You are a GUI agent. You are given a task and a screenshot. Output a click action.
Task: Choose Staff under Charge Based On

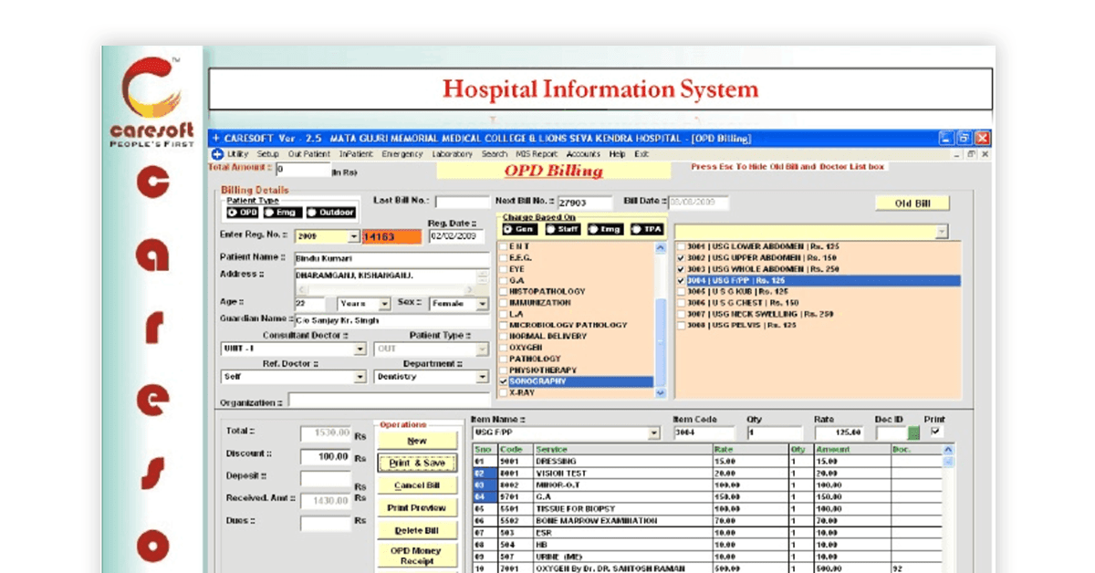coord(563,229)
